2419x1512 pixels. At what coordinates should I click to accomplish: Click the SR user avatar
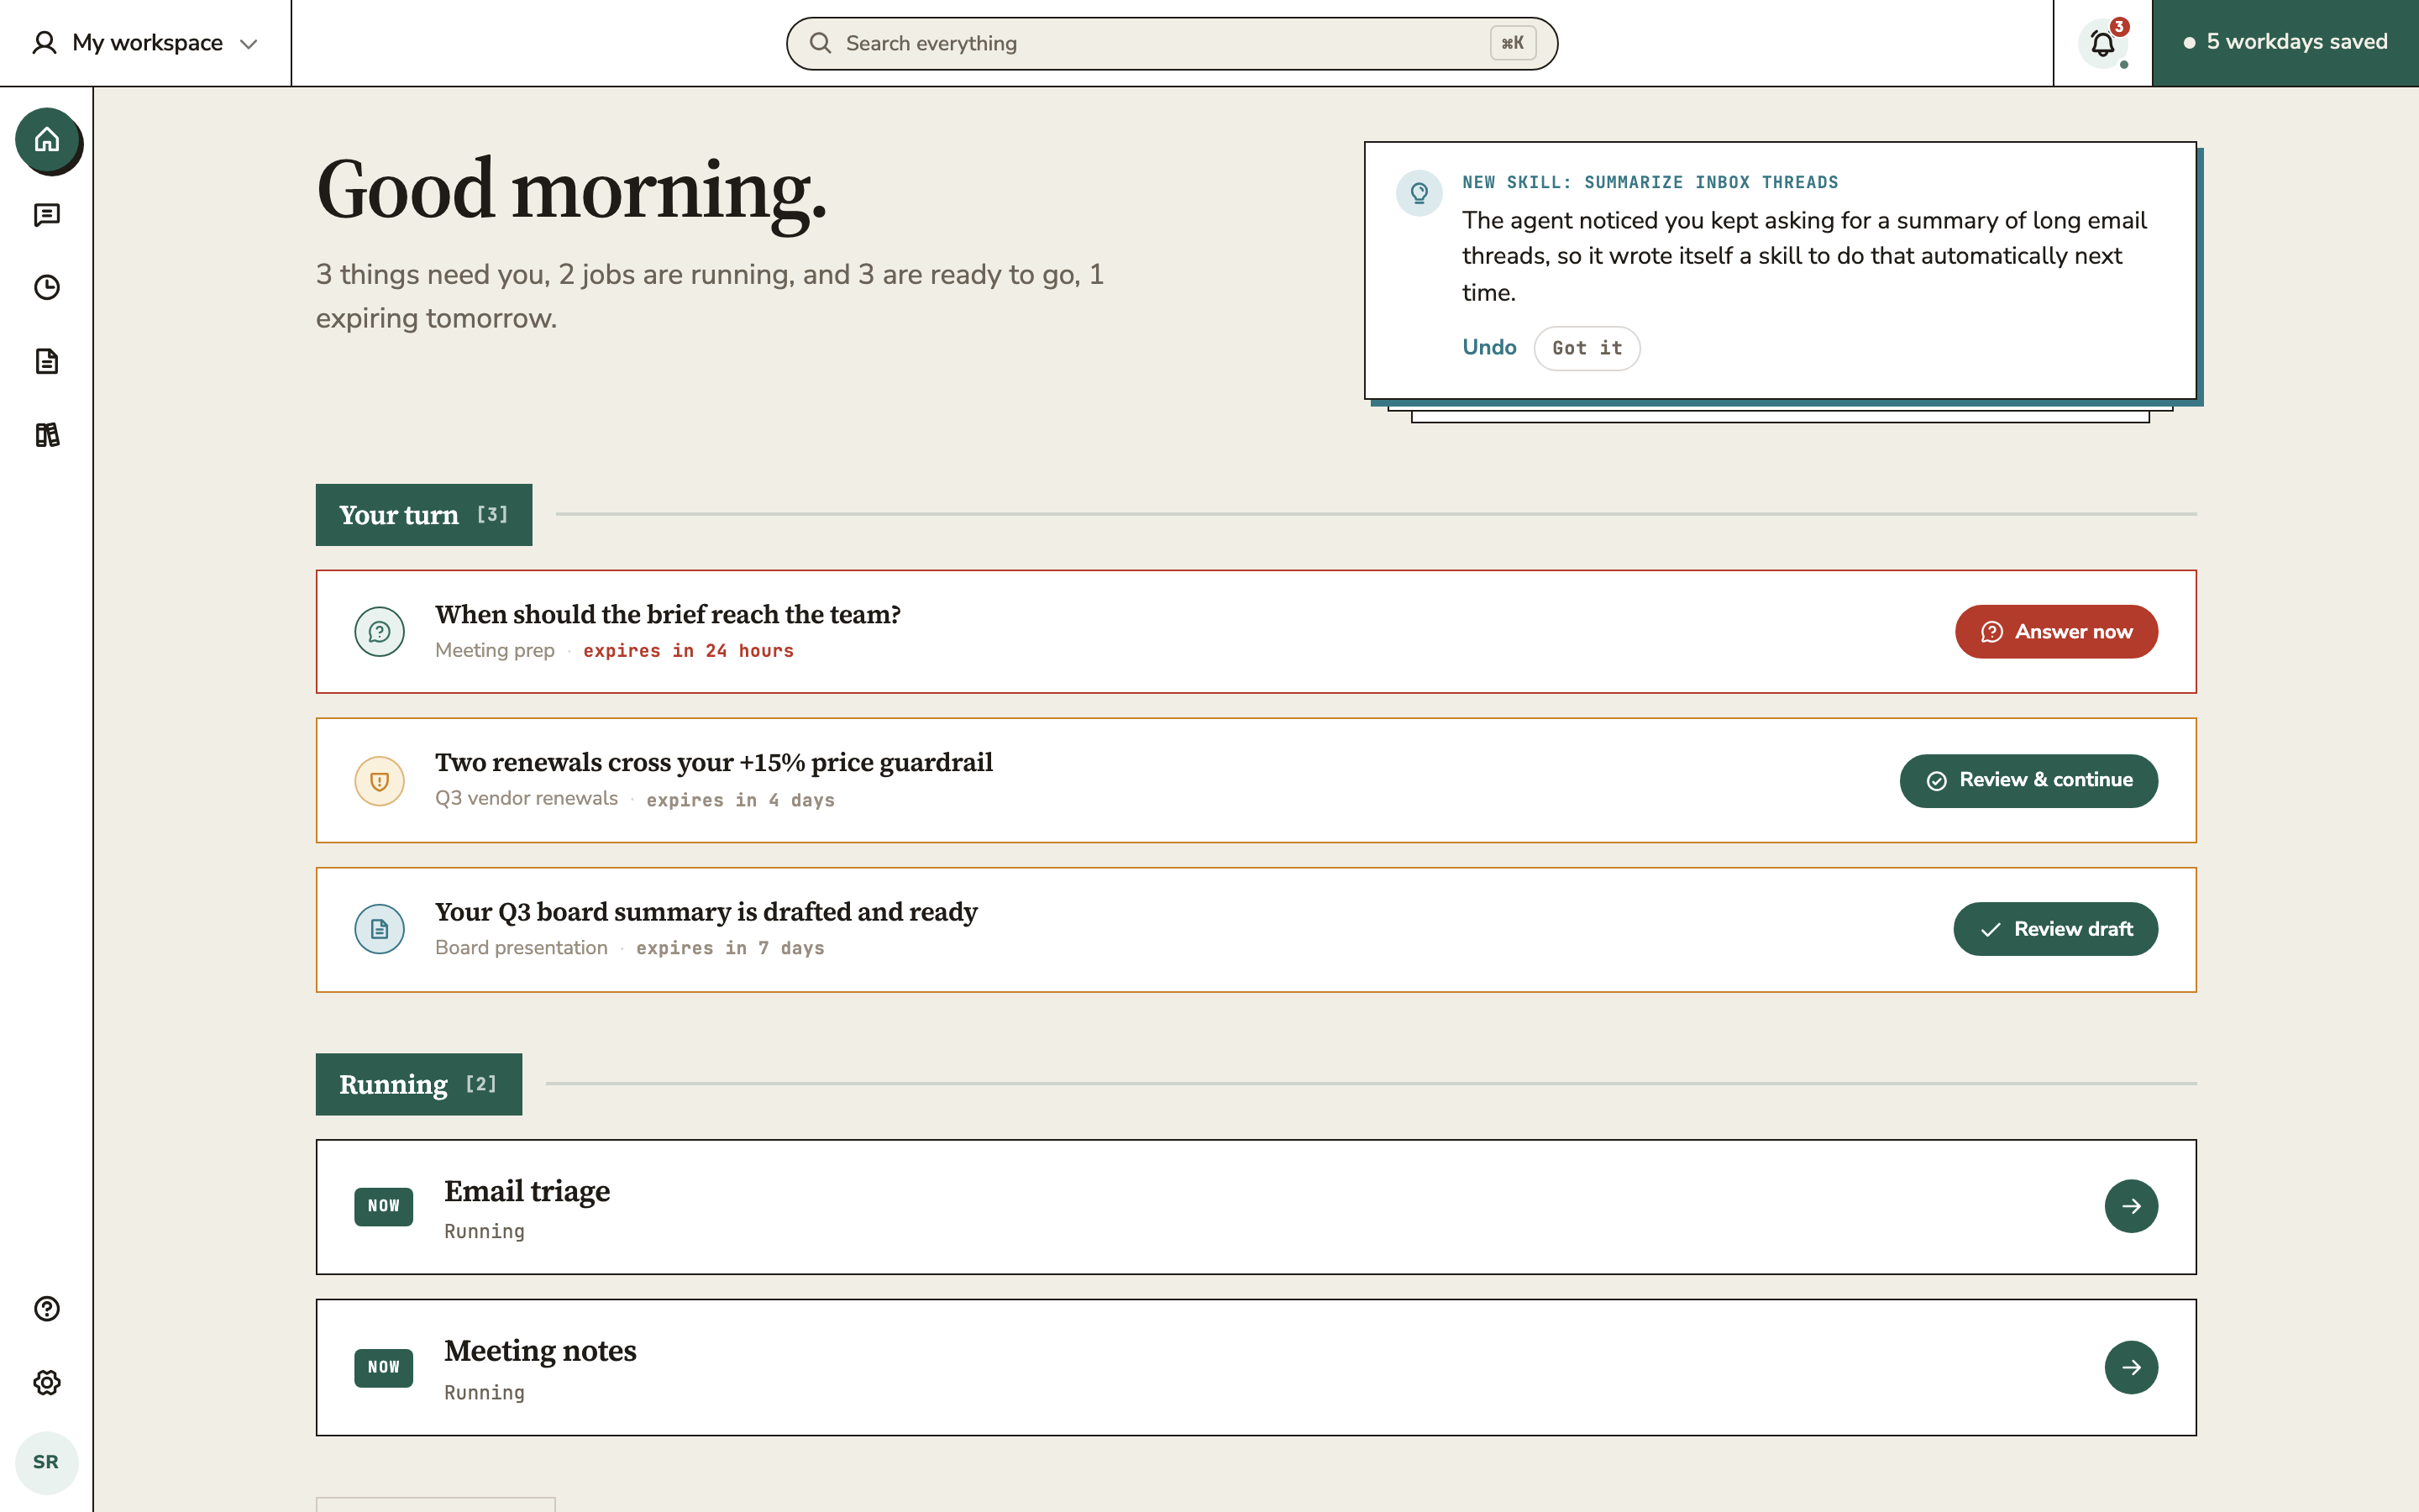click(x=47, y=1462)
